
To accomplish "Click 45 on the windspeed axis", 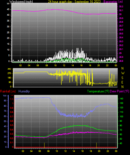I will (8, 9).
